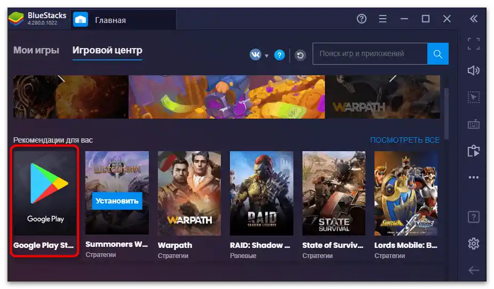Click the RAID: Shadow ... title text

260,245
